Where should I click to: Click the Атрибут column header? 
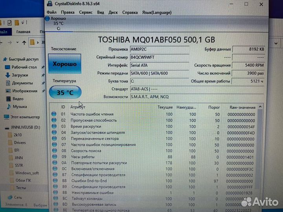(78, 107)
